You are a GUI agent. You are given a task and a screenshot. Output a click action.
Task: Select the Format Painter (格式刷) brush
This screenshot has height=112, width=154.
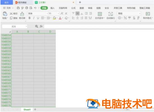(x=22, y=14)
